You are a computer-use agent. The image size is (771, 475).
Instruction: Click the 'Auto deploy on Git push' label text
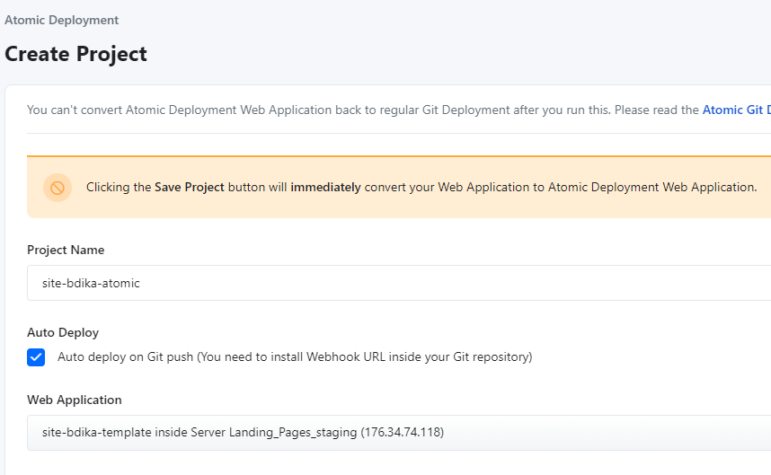125,357
